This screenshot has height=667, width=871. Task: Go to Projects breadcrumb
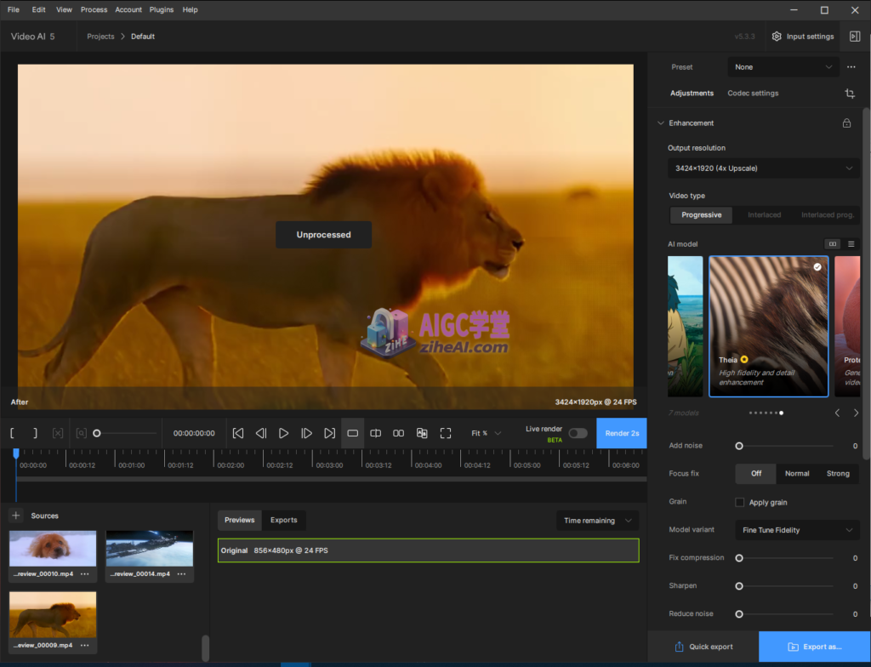tap(100, 36)
